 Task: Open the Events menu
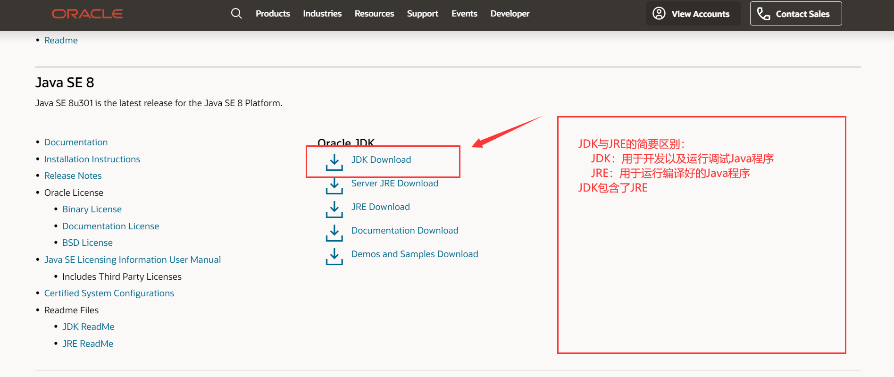coord(464,14)
